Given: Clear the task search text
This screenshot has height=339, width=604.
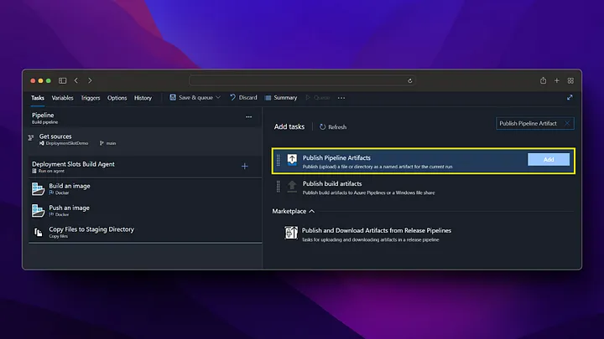Looking at the screenshot, I should click(x=567, y=123).
